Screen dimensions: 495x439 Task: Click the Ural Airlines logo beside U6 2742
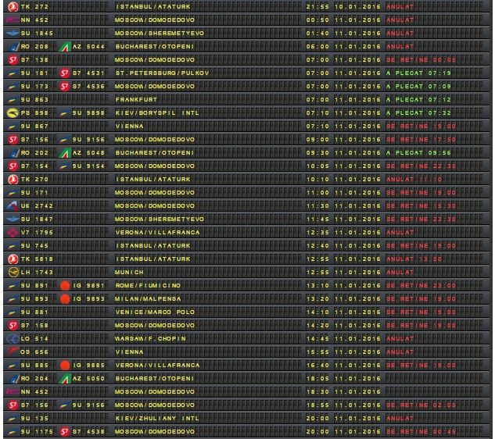(13, 206)
